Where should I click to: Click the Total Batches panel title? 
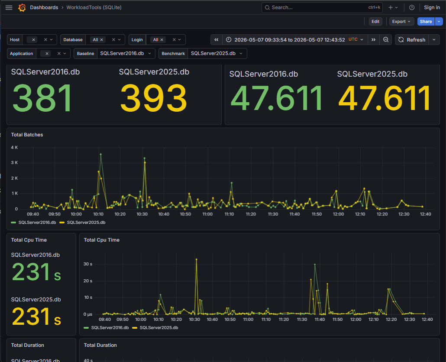(27, 135)
